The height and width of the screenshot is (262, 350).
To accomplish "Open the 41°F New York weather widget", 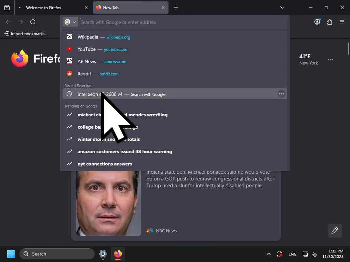I will tap(309, 59).
